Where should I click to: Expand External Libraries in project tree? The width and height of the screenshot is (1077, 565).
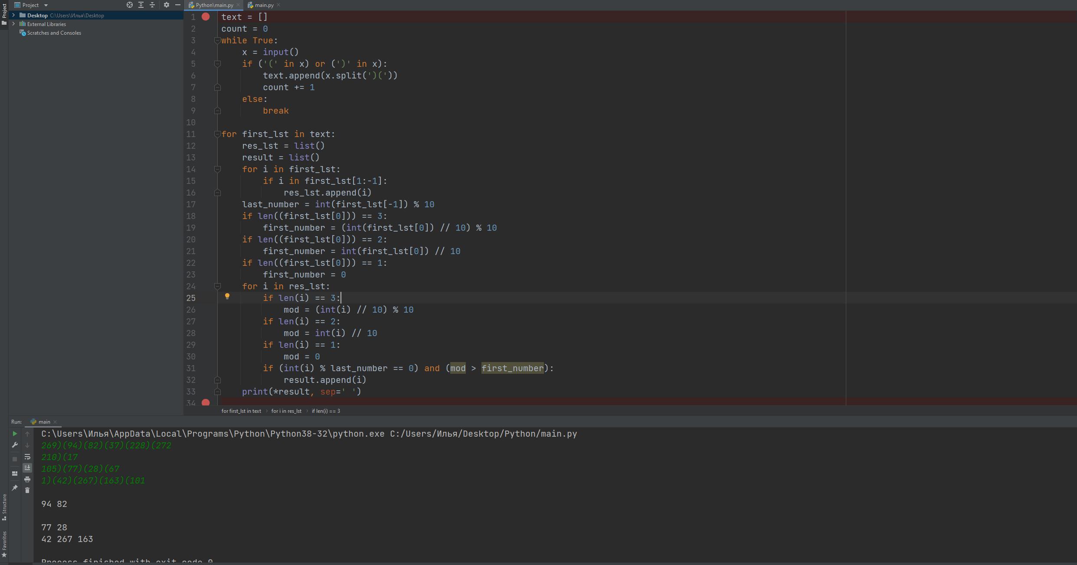tap(13, 24)
